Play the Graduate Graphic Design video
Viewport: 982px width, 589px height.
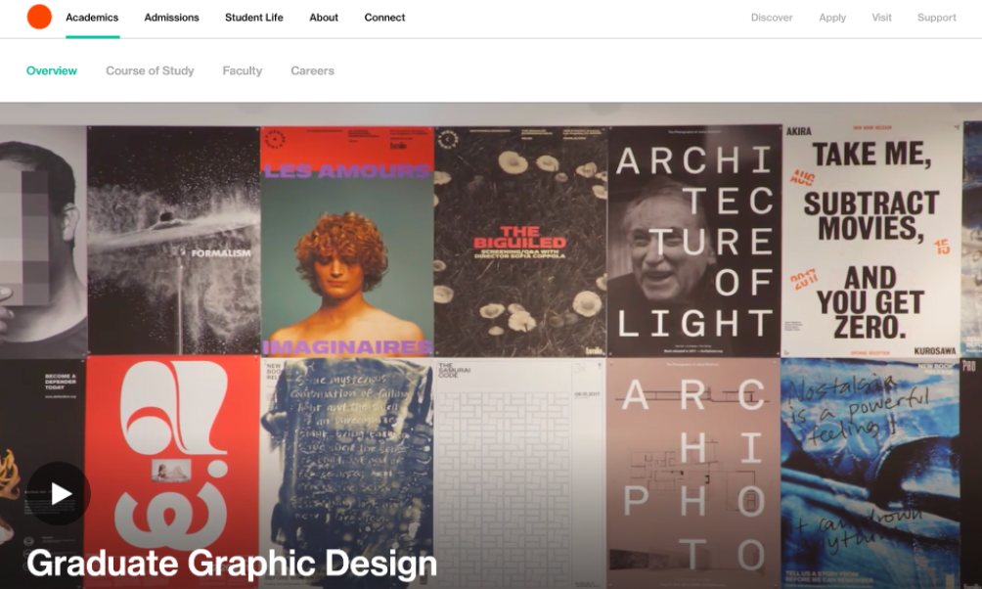point(59,494)
